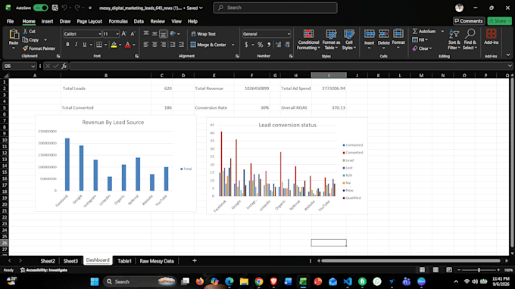The height and width of the screenshot is (289, 515).
Task: Select column I header
Action: [x=329, y=76]
